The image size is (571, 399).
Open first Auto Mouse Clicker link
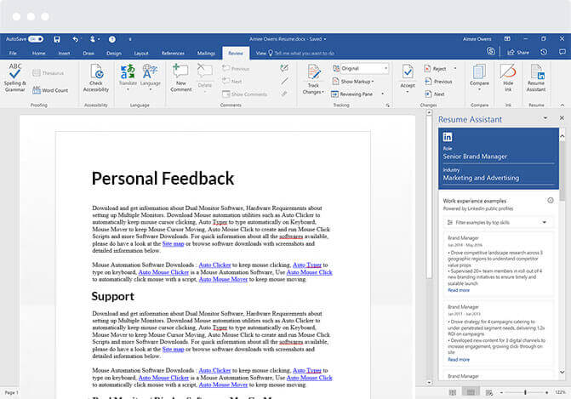coord(163,272)
